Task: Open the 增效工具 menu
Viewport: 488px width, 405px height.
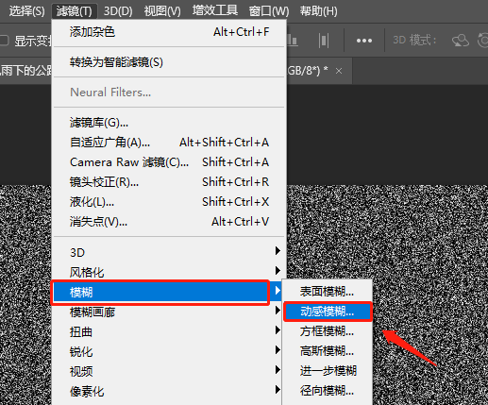Action: click(x=215, y=10)
